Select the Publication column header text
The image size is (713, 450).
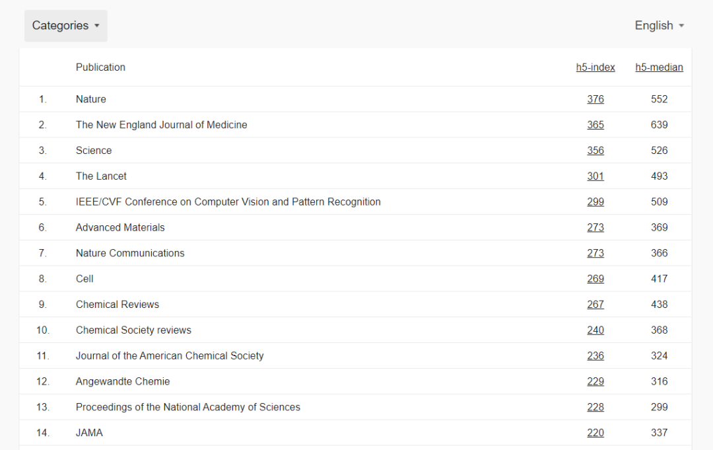click(100, 67)
